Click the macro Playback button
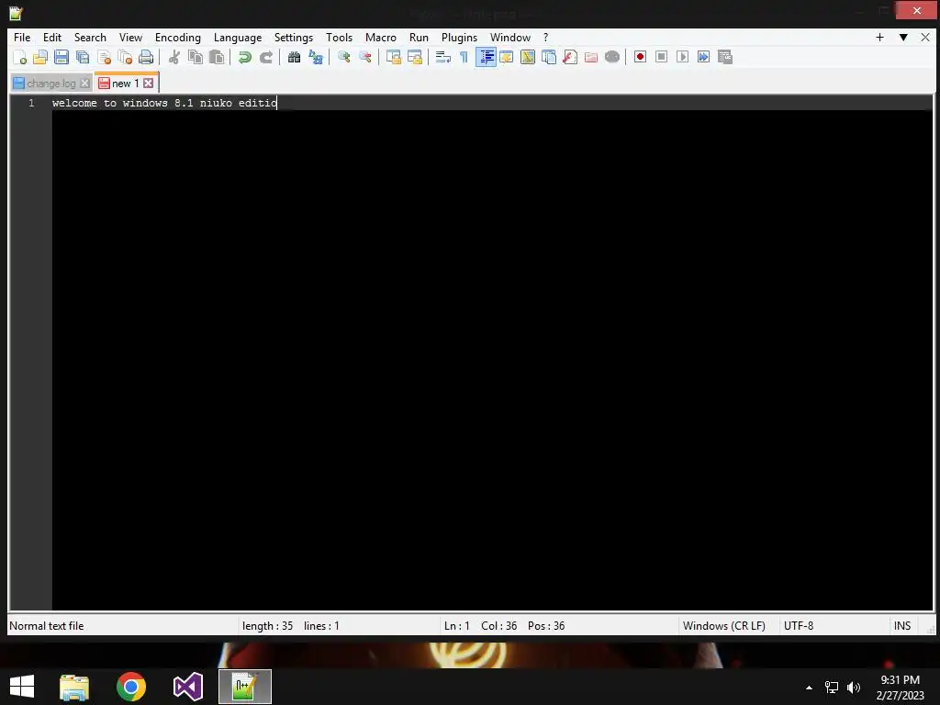This screenshot has width=940, height=705. pyautogui.click(x=682, y=57)
